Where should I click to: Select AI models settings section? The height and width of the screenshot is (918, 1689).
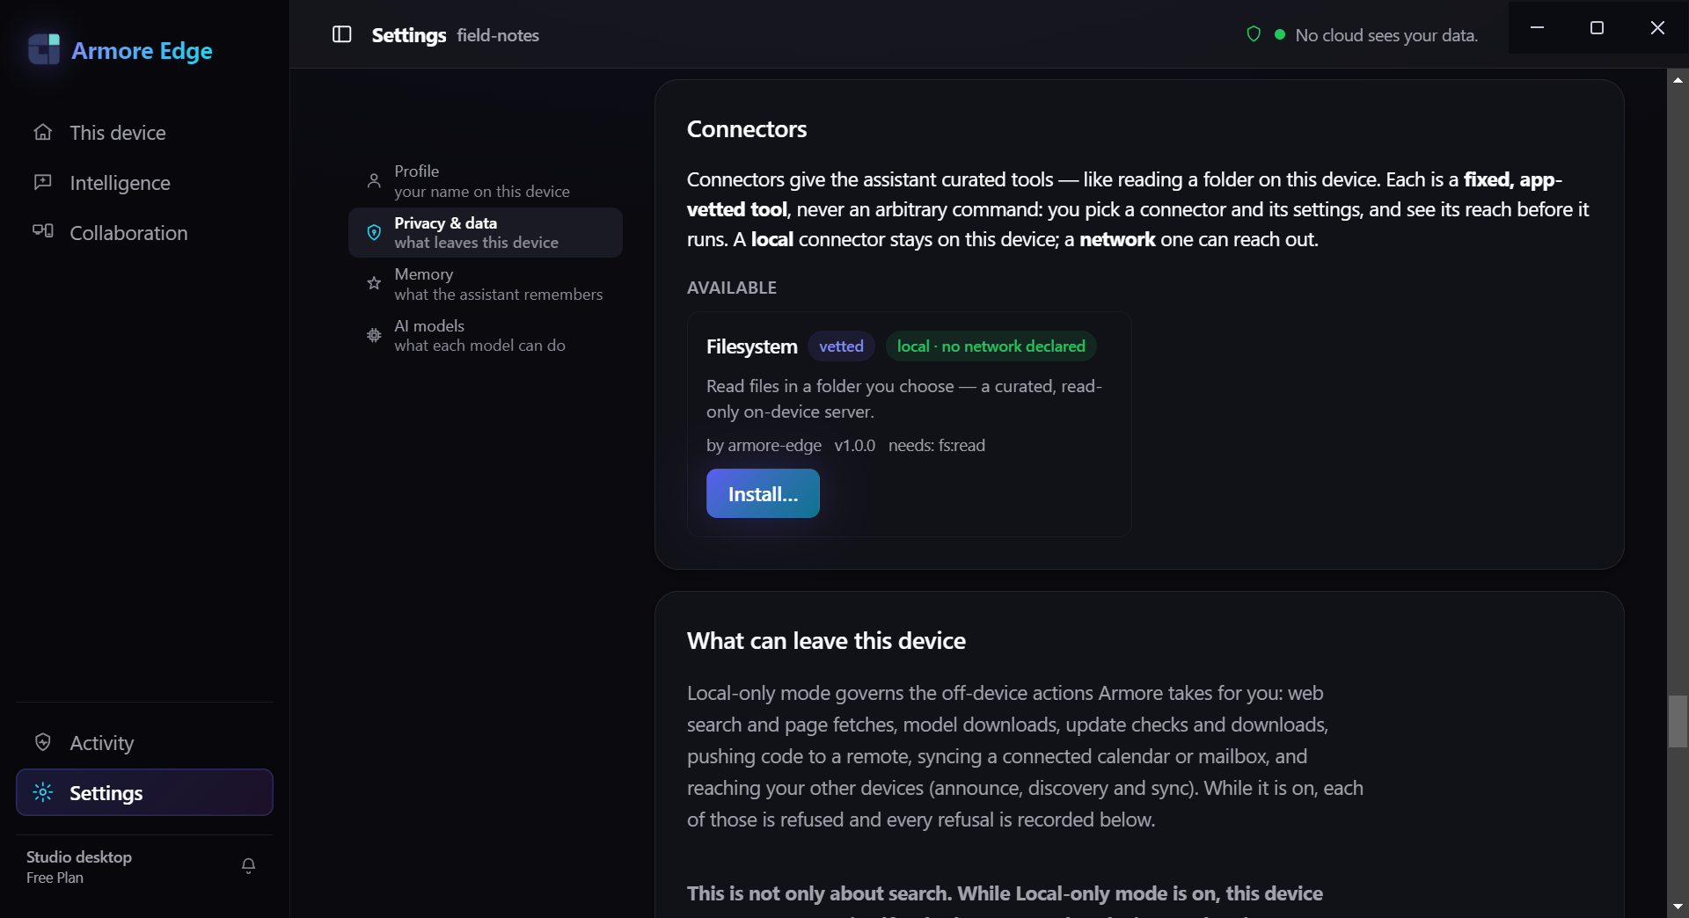(486, 335)
